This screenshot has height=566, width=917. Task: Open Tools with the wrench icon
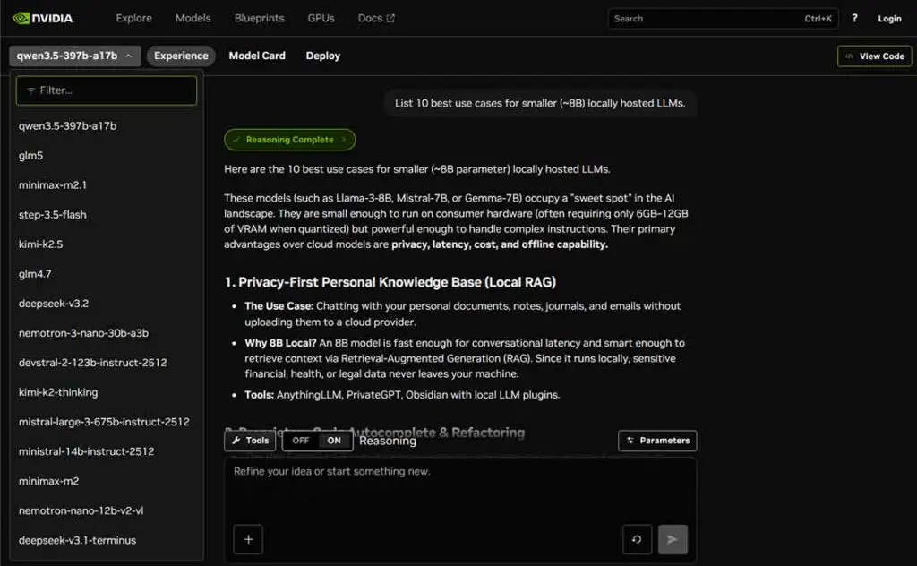250,441
